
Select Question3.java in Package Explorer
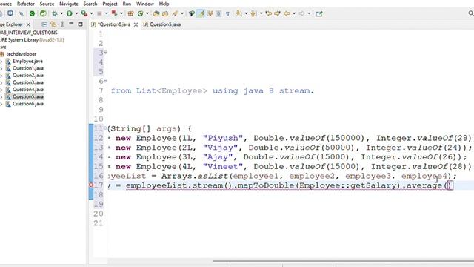(28, 82)
